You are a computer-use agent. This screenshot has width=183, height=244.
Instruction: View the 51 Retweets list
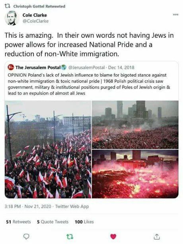pyautogui.click(x=18, y=222)
